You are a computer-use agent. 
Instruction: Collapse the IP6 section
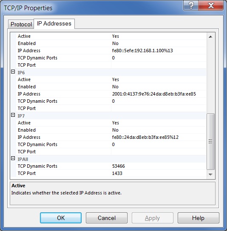13,72
